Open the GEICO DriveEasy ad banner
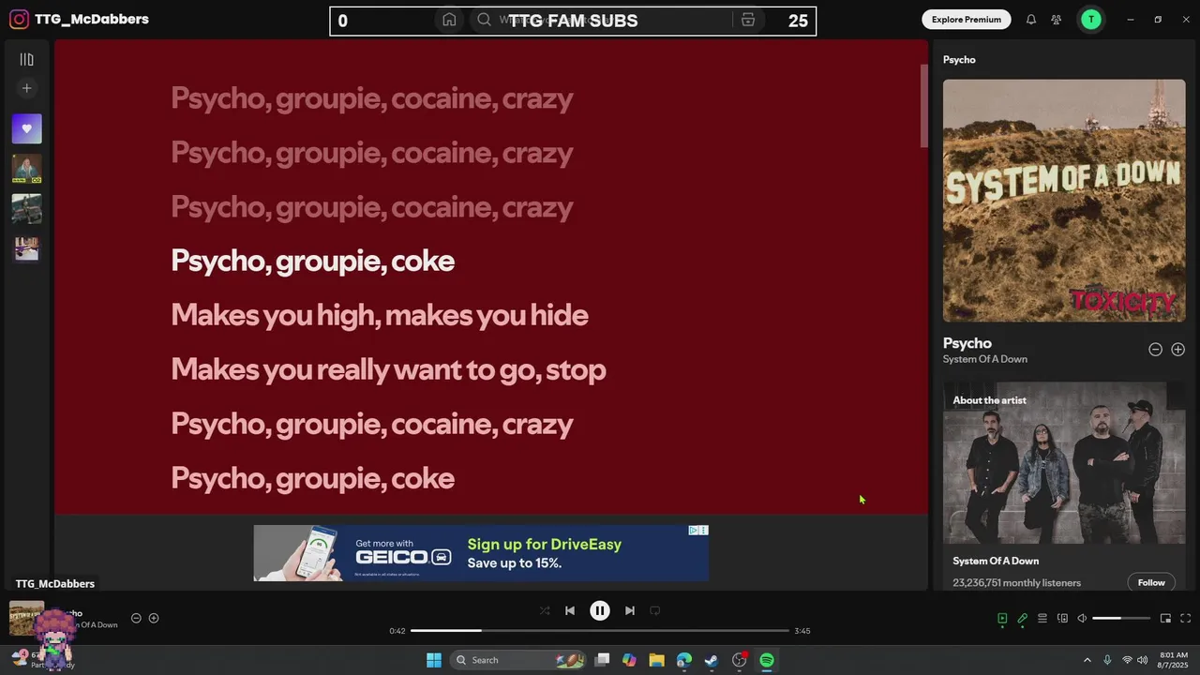The height and width of the screenshot is (675, 1200). click(481, 553)
